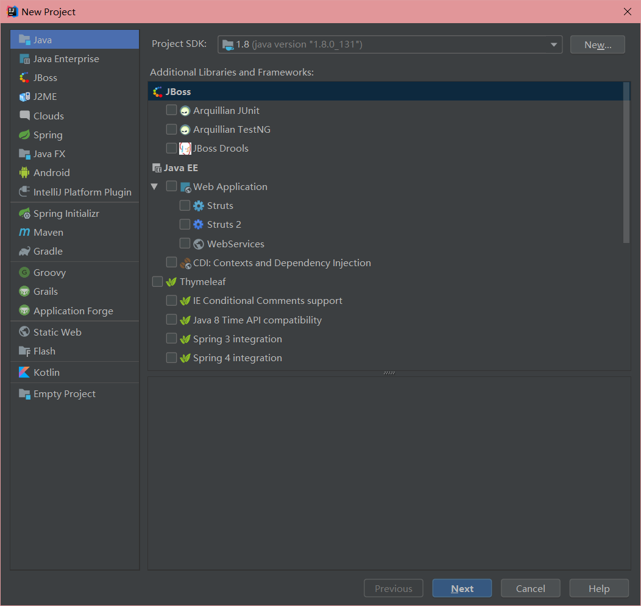Click the Arquillian JUnit alien icon
641x606 pixels.
coord(185,111)
